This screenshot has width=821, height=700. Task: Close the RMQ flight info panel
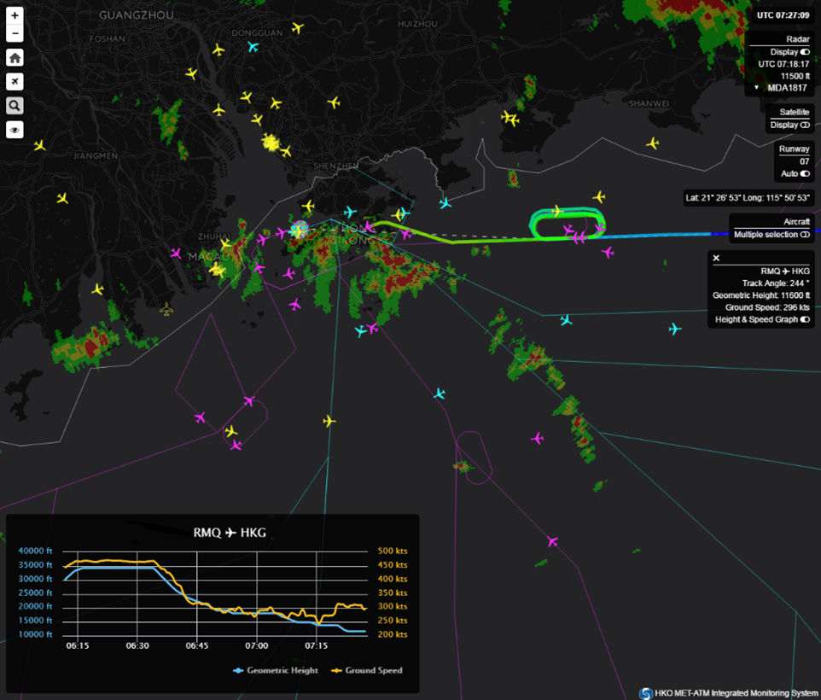tap(716, 258)
